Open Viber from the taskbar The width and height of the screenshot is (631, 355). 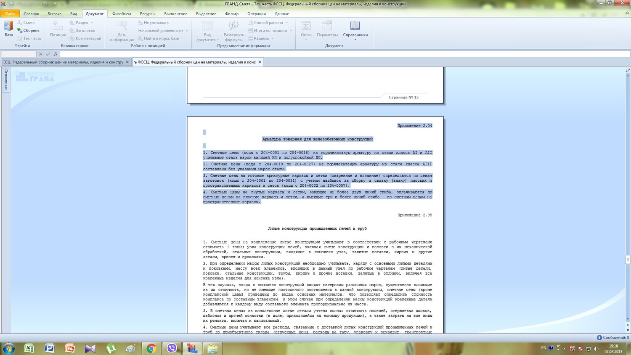click(172, 348)
